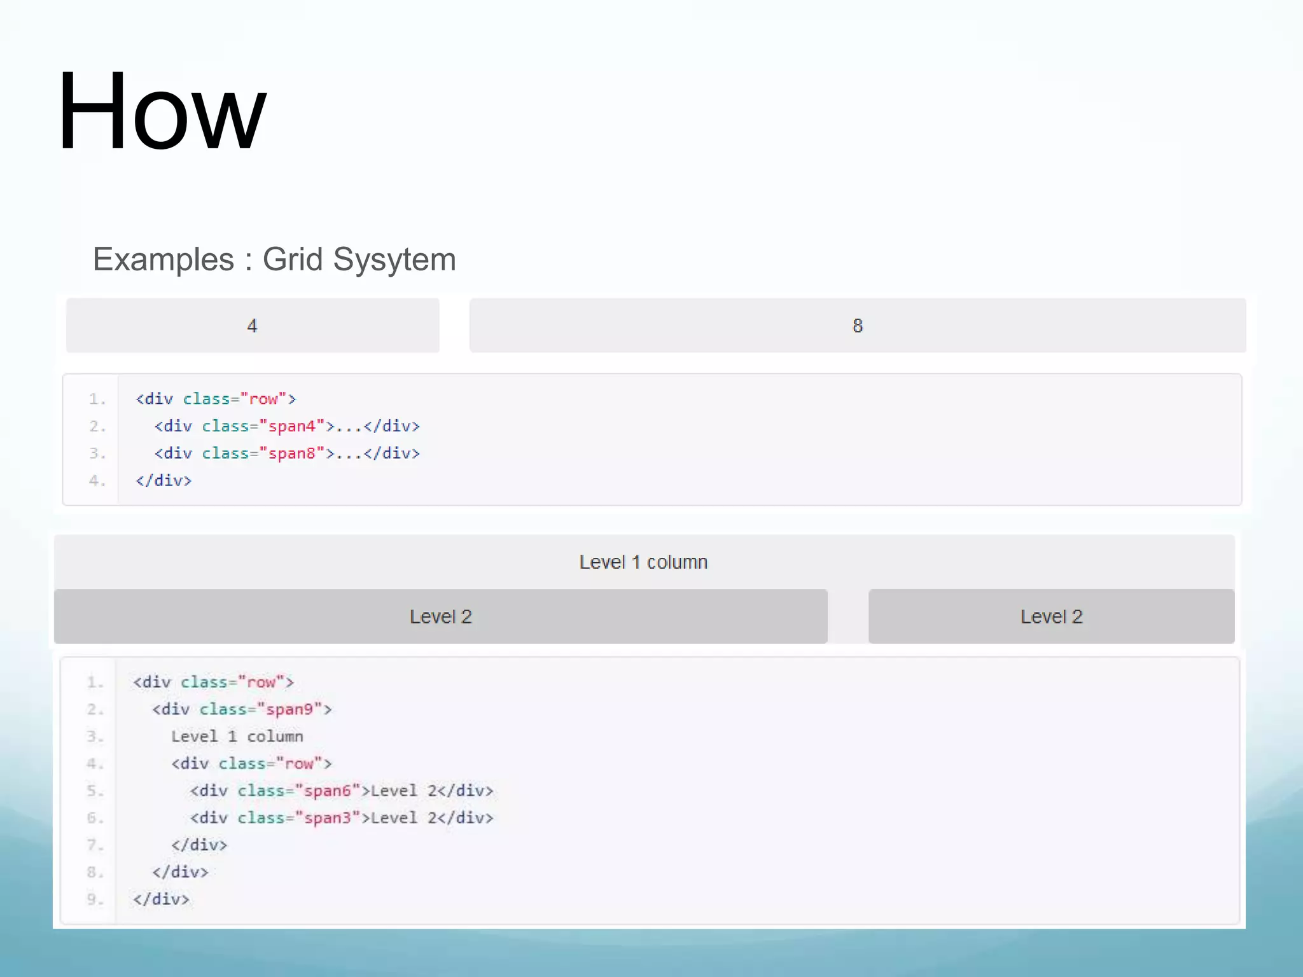1303x977 pixels.
Task: Click the 'Examples : Grid Sysytem' subtitle
Action: [274, 260]
